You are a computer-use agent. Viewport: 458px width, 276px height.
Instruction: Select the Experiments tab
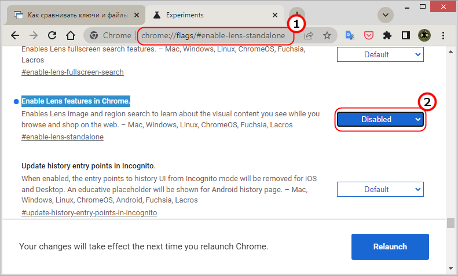(x=215, y=15)
